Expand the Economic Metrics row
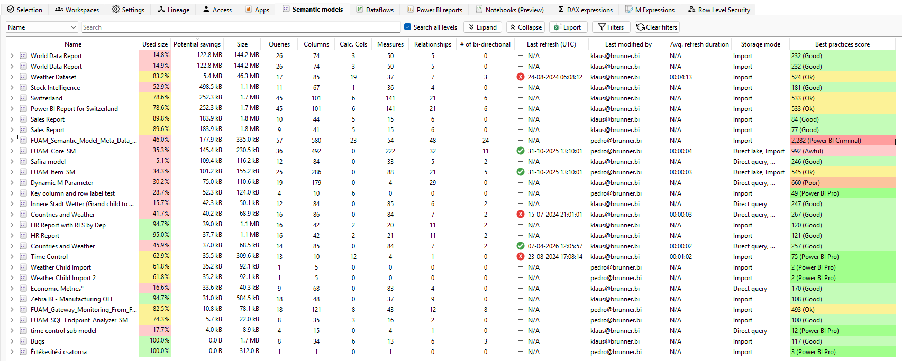Viewport: 902px width, 361px height. click(12, 288)
